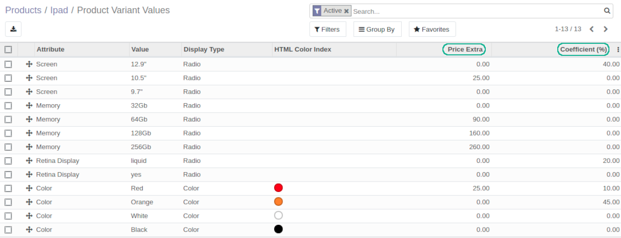Toggle the select-all checkbox in the header
The height and width of the screenshot is (238, 621).
8,49
